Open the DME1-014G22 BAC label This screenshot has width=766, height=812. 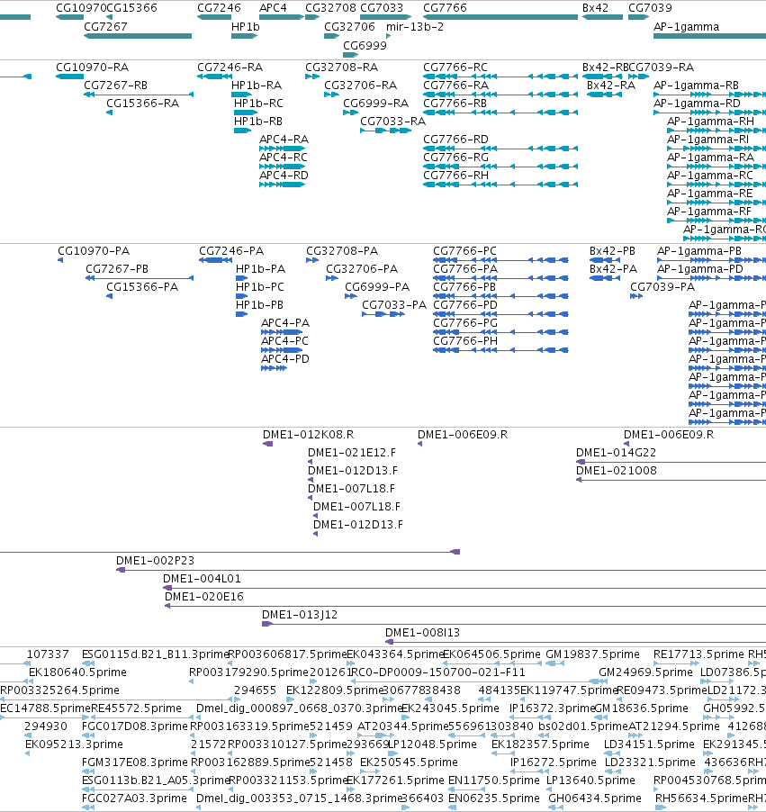[617, 453]
